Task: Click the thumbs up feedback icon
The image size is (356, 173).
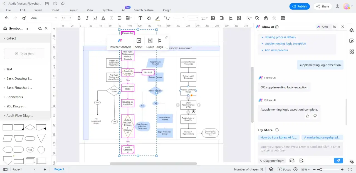Action: tap(307, 116)
